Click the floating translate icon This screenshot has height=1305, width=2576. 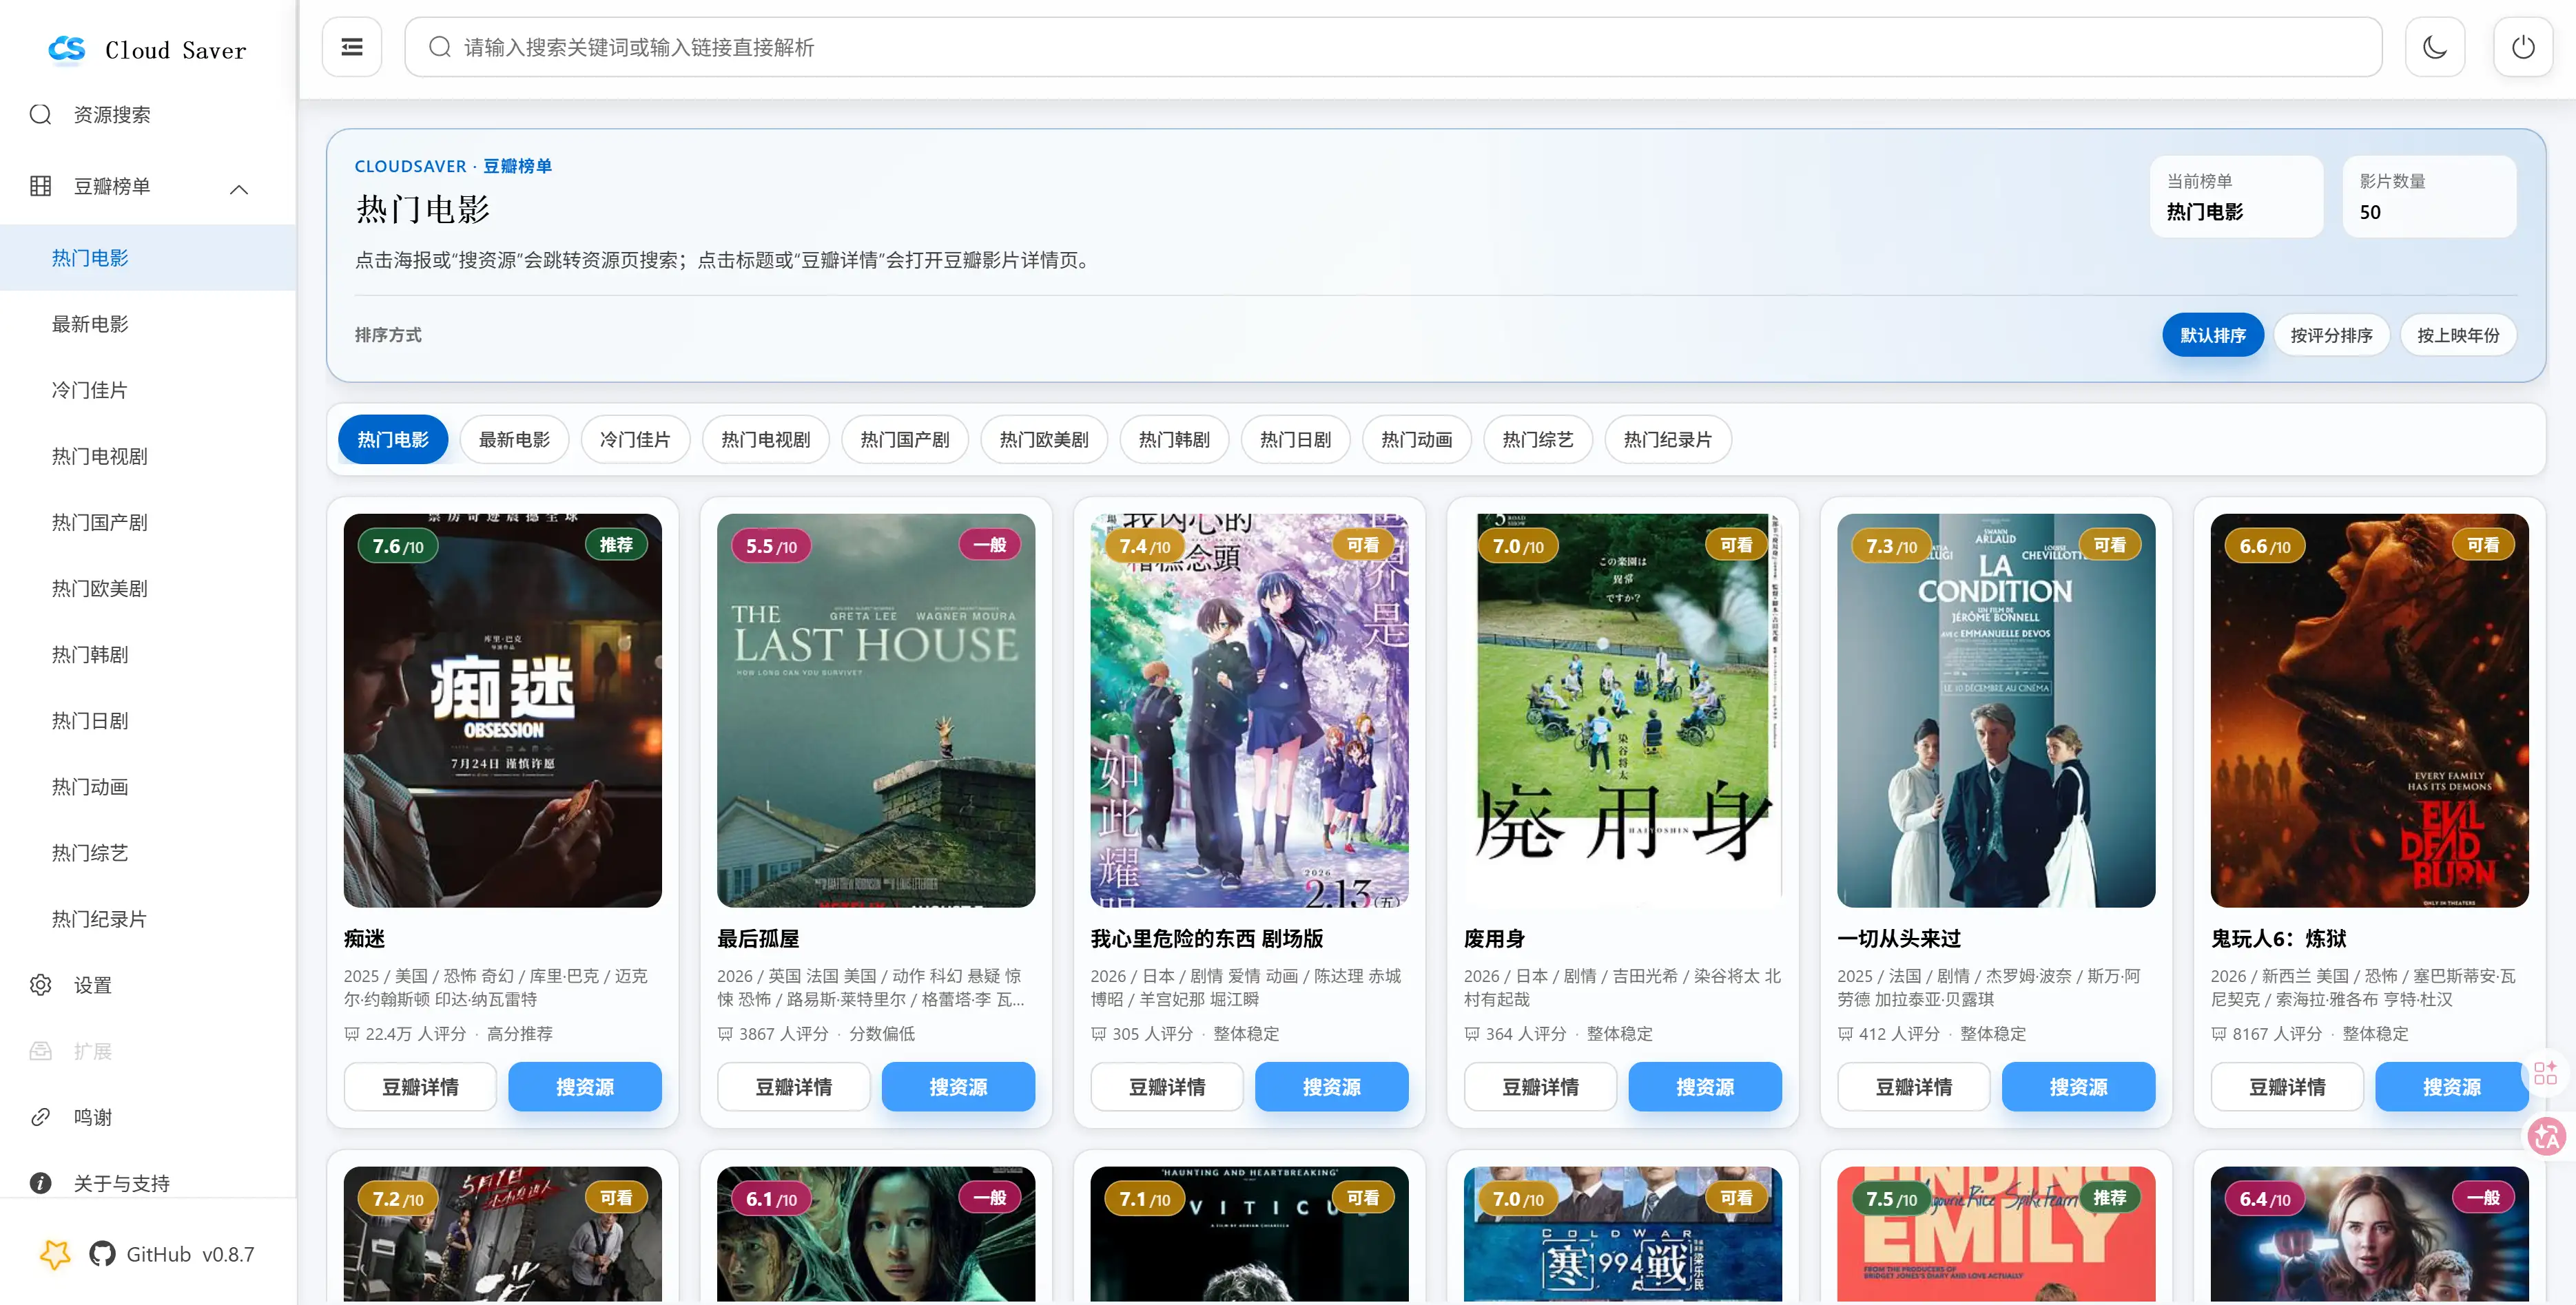pyautogui.click(x=2546, y=1136)
